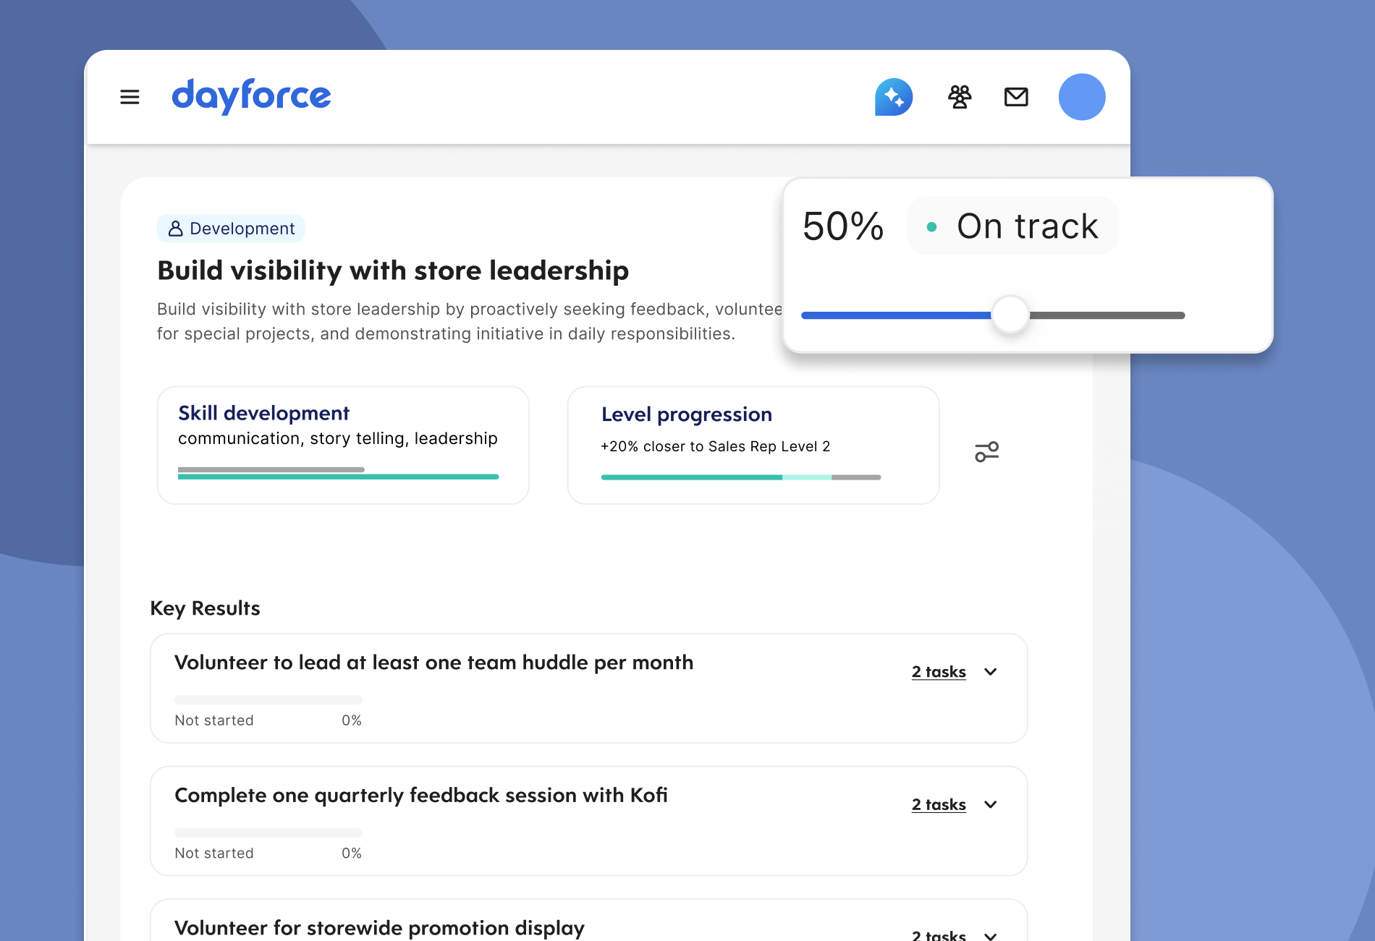Click "+20% closer to Sales Rep Level 2" text

tap(716, 446)
